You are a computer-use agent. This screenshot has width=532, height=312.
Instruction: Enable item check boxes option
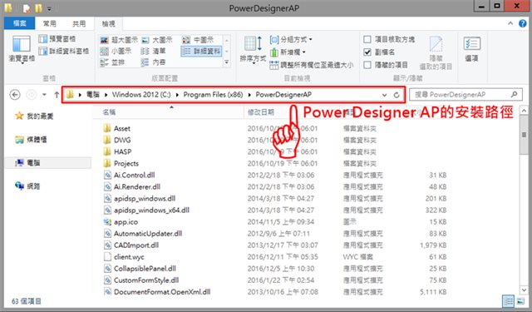click(x=367, y=39)
